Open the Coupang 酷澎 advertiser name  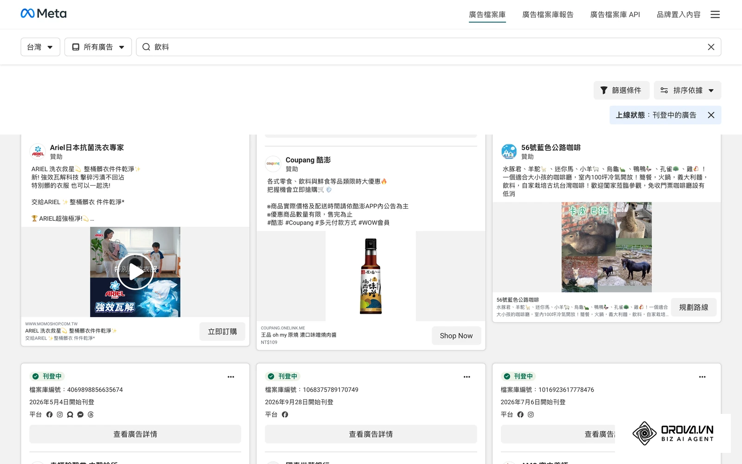coord(308,160)
